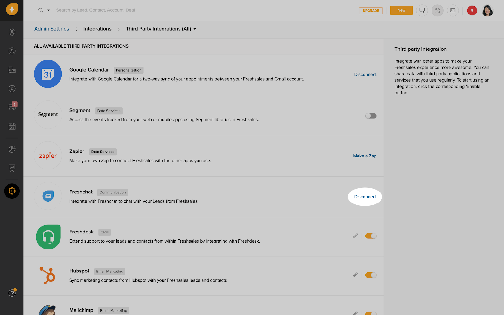Viewport: 504px width, 315px height.
Task: Open the Leads section in sidebar
Action: point(12,32)
